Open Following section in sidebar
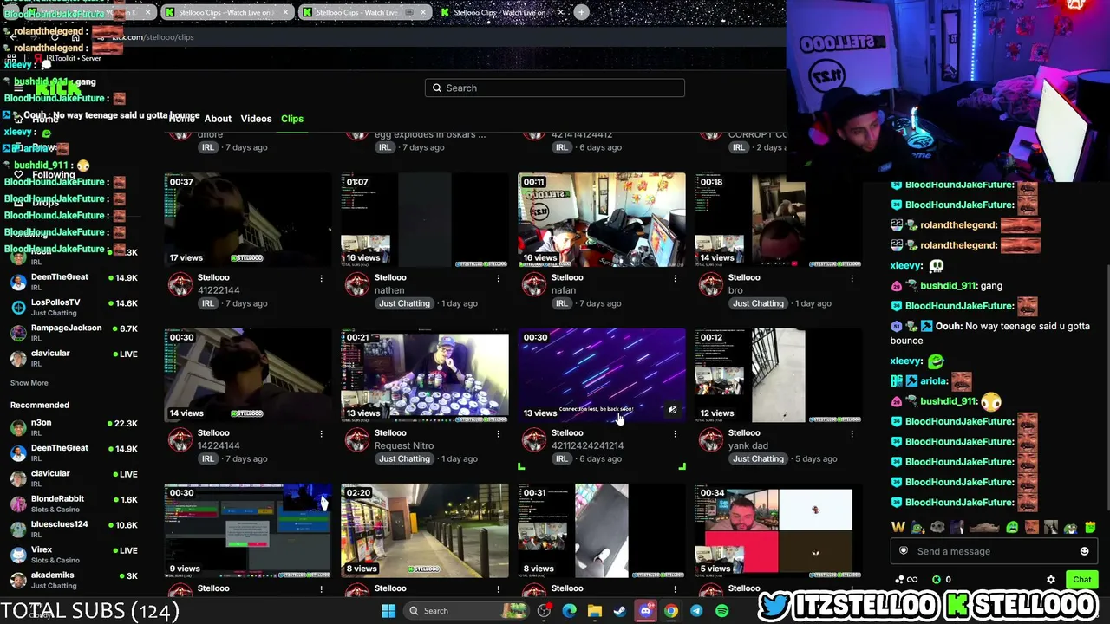This screenshot has width=1110, height=624. (53, 175)
